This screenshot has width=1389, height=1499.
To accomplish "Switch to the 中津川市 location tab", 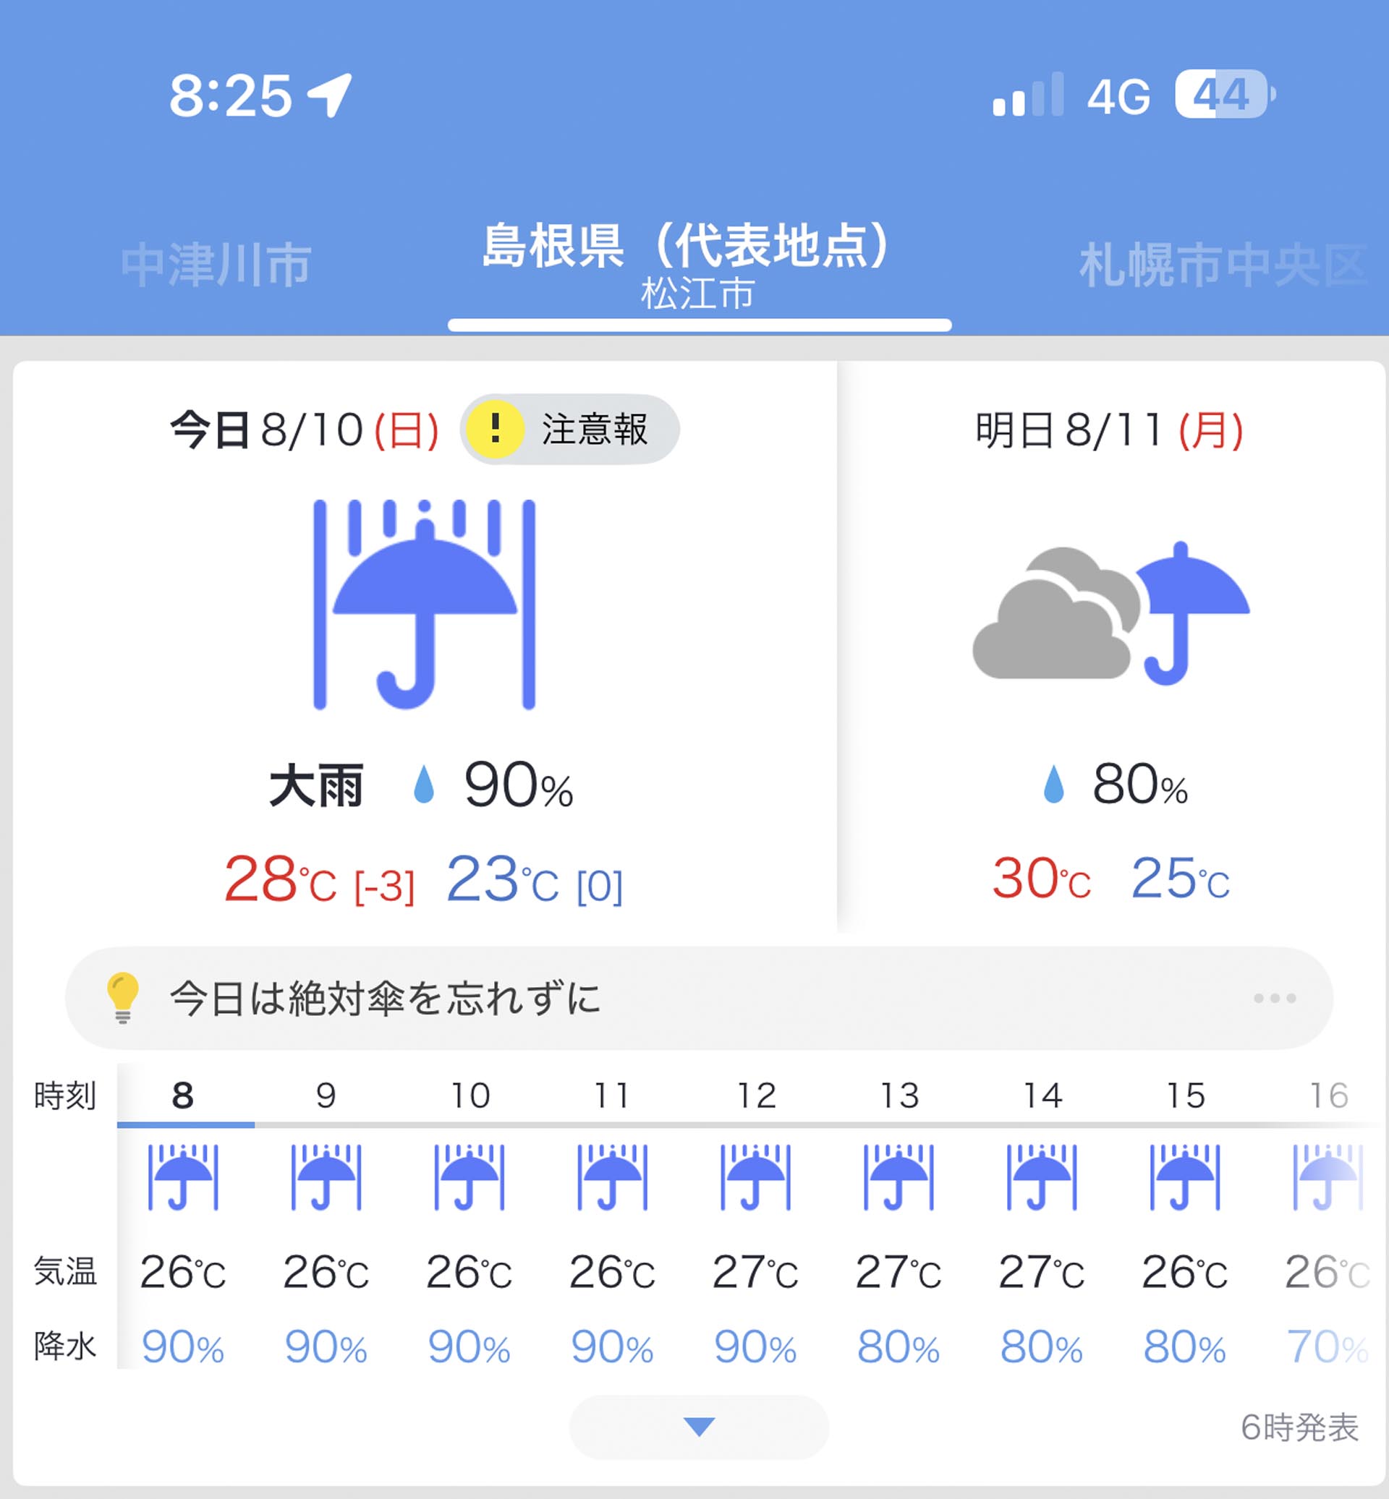I will click(216, 265).
